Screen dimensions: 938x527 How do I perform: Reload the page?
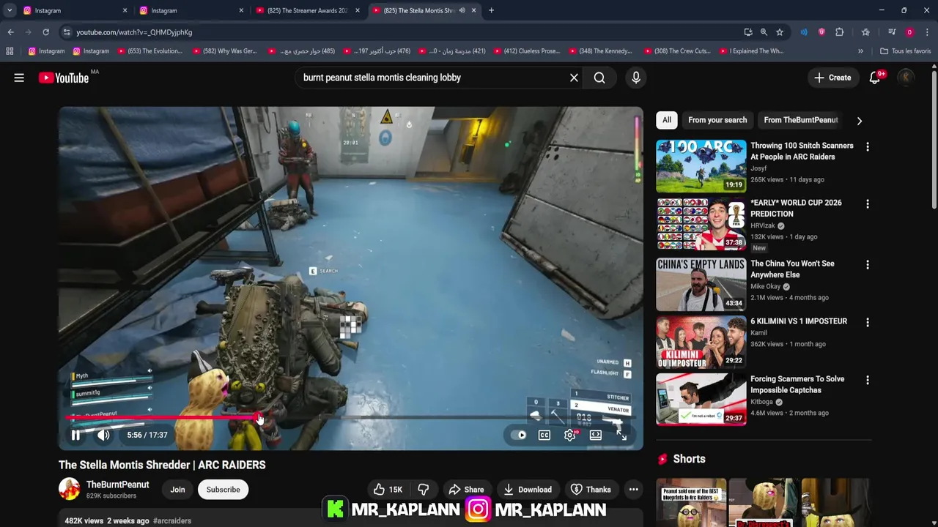point(45,32)
